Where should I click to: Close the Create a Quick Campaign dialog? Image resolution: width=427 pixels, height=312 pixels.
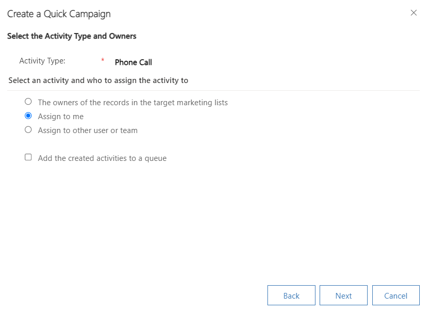point(414,13)
